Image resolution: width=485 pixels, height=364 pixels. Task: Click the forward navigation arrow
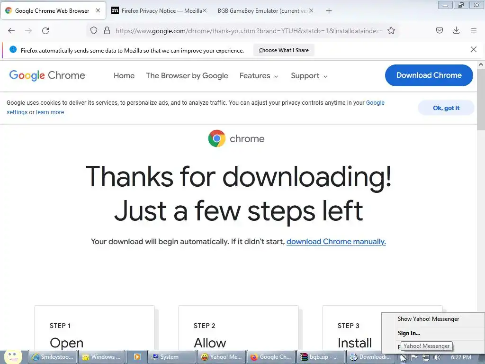point(28,31)
